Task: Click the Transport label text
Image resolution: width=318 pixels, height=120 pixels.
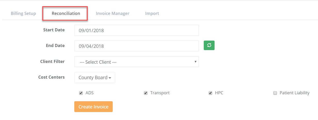Action: pos(160,93)
